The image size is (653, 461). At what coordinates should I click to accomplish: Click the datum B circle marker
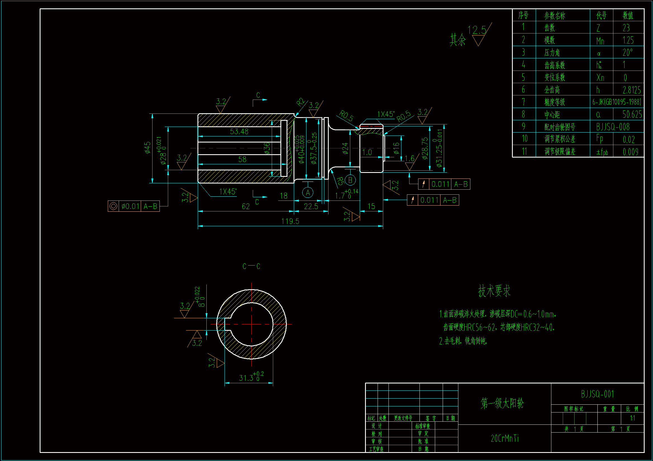350,180
